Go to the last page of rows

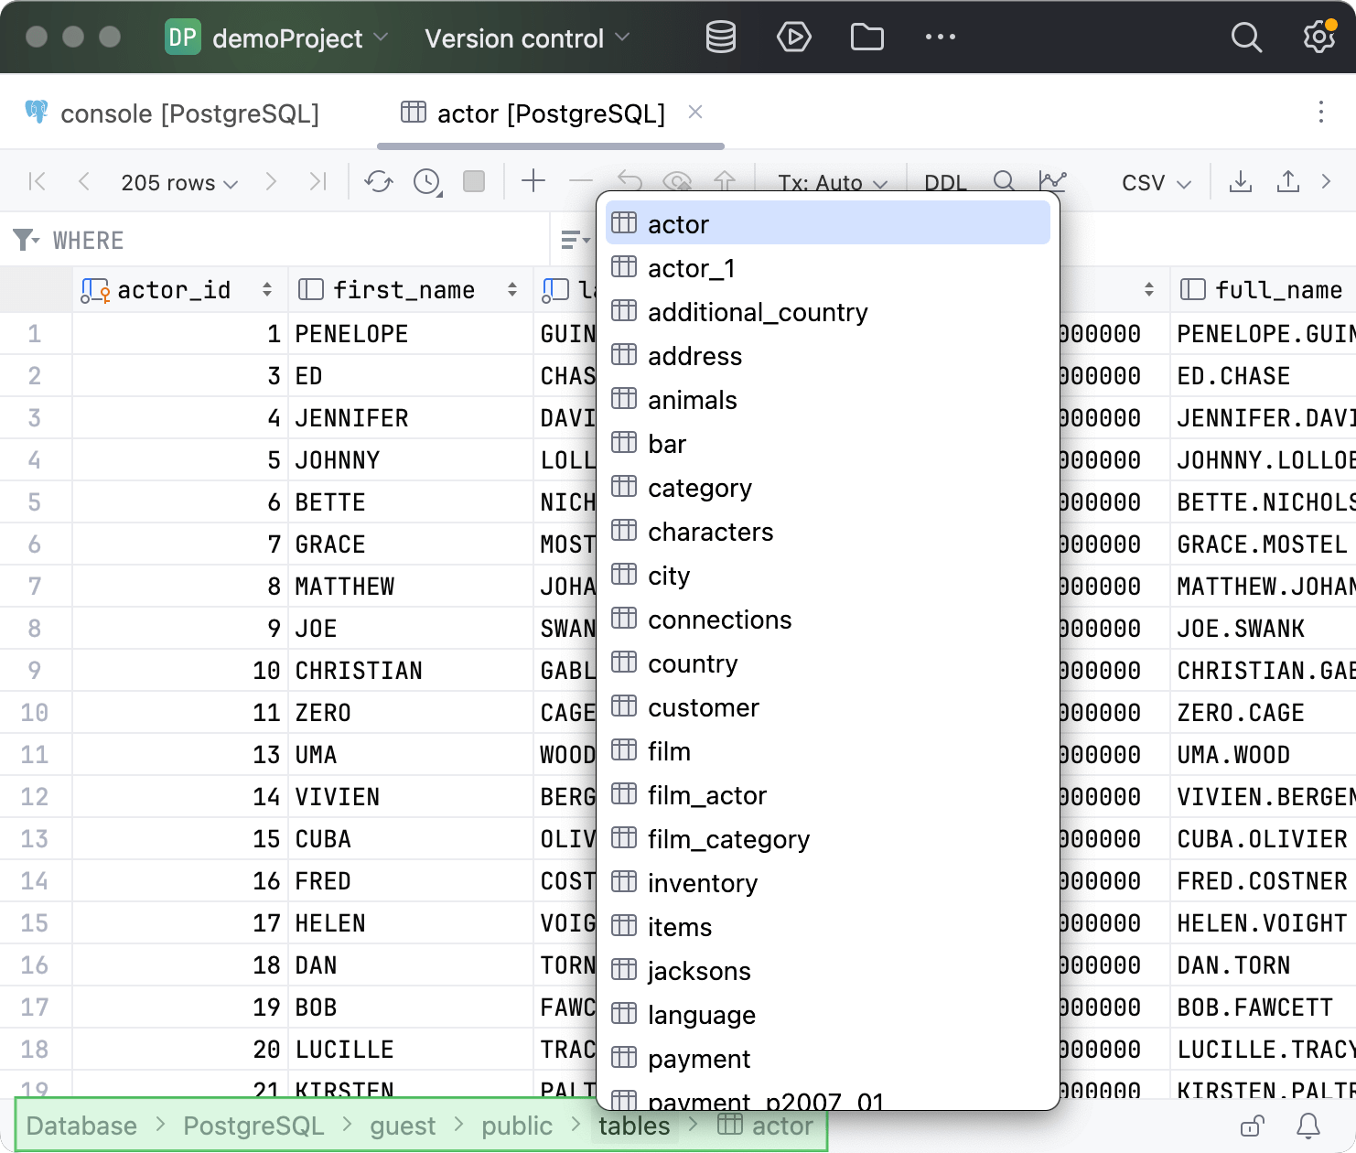click(317, 181)
